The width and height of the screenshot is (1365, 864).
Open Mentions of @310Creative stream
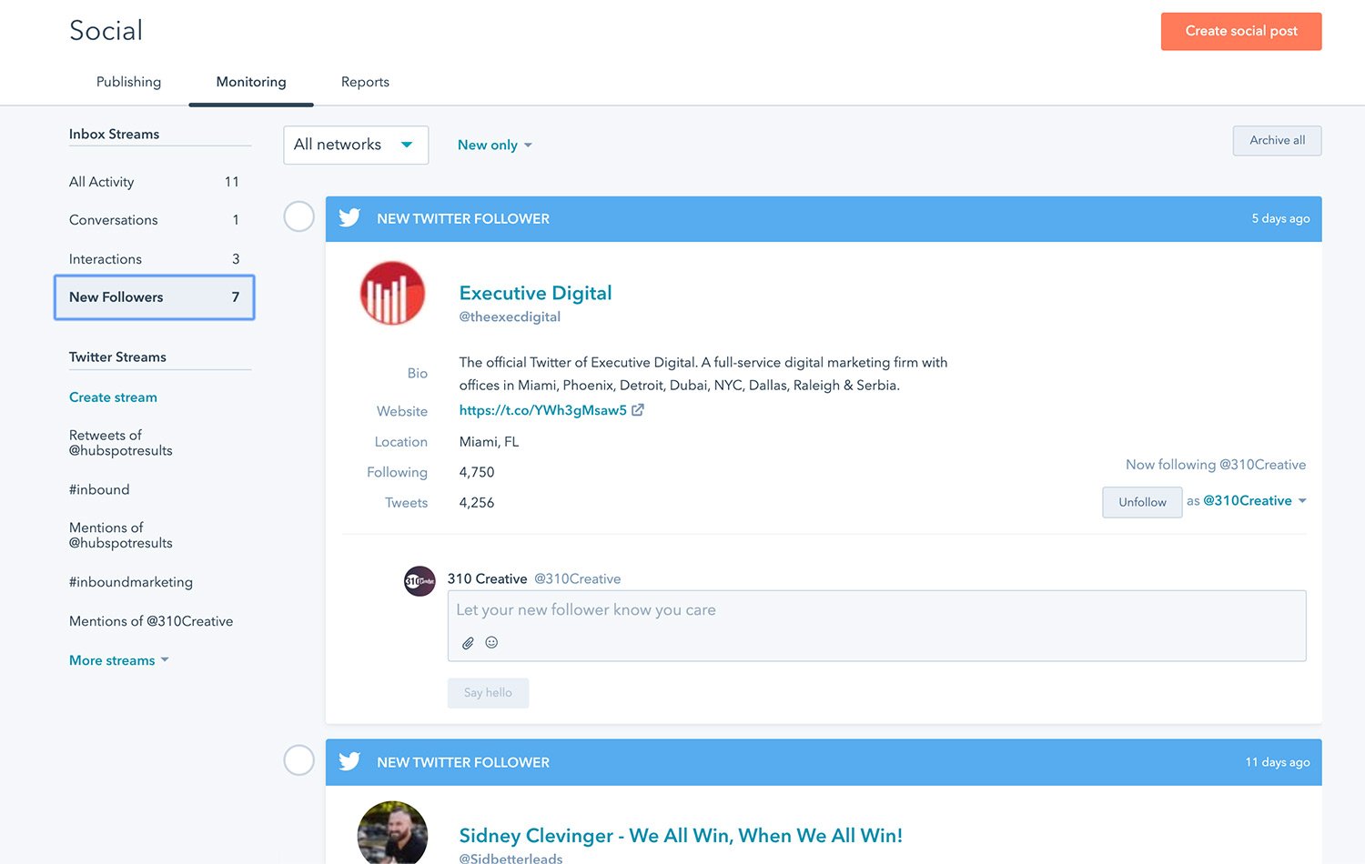coord(151,621)
